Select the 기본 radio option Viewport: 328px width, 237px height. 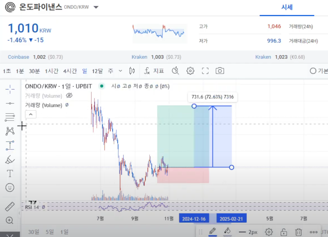(x=313, y=71)
